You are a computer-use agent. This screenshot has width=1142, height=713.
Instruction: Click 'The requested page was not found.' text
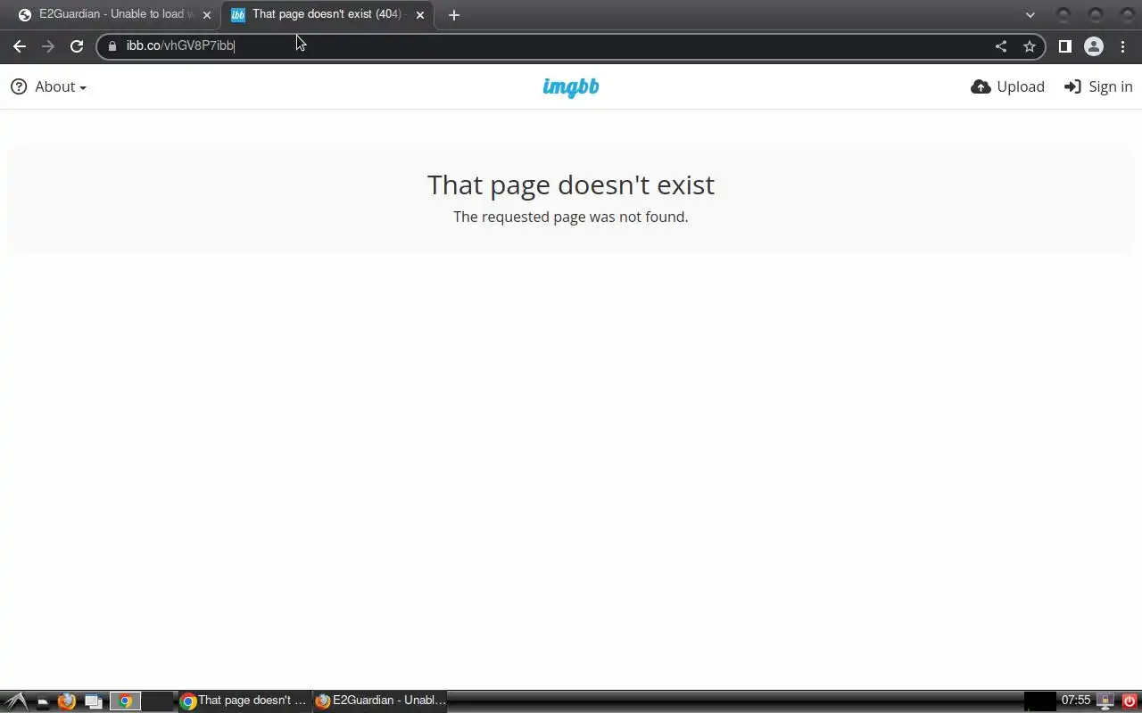(x=571, y=217)
